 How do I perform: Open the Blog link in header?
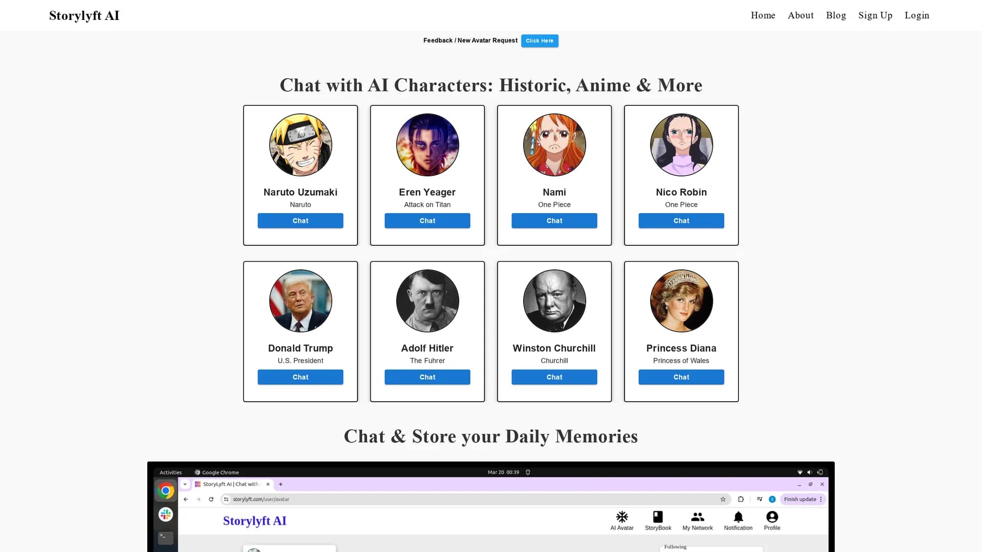[836, 15]
